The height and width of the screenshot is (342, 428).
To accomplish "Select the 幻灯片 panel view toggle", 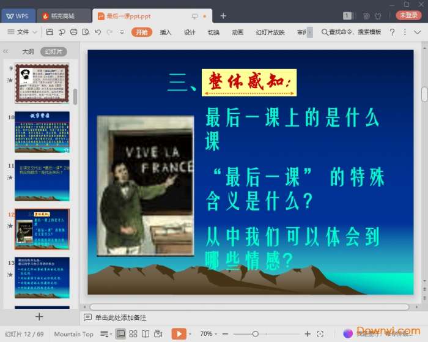I will tap(53, 52).
